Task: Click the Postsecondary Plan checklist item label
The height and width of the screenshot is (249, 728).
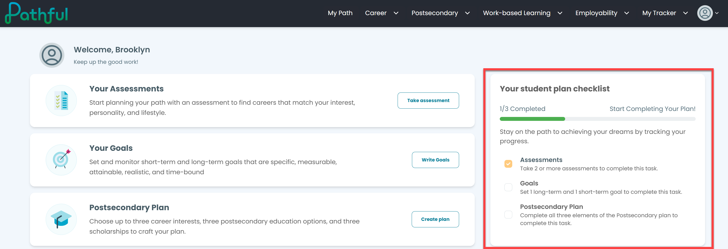Action: click(x=551, y=207)
